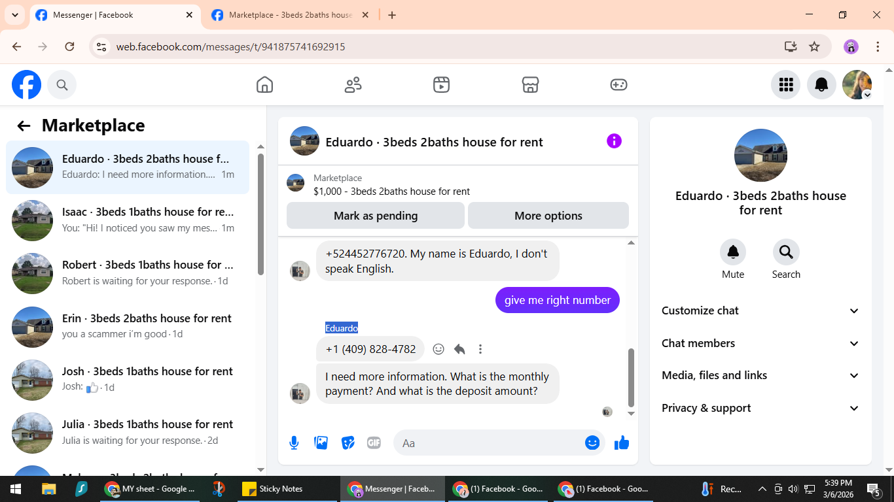This screenshot has height=502, width=894.
Task: Attach a photo file icon
Action: coord(321,443)
